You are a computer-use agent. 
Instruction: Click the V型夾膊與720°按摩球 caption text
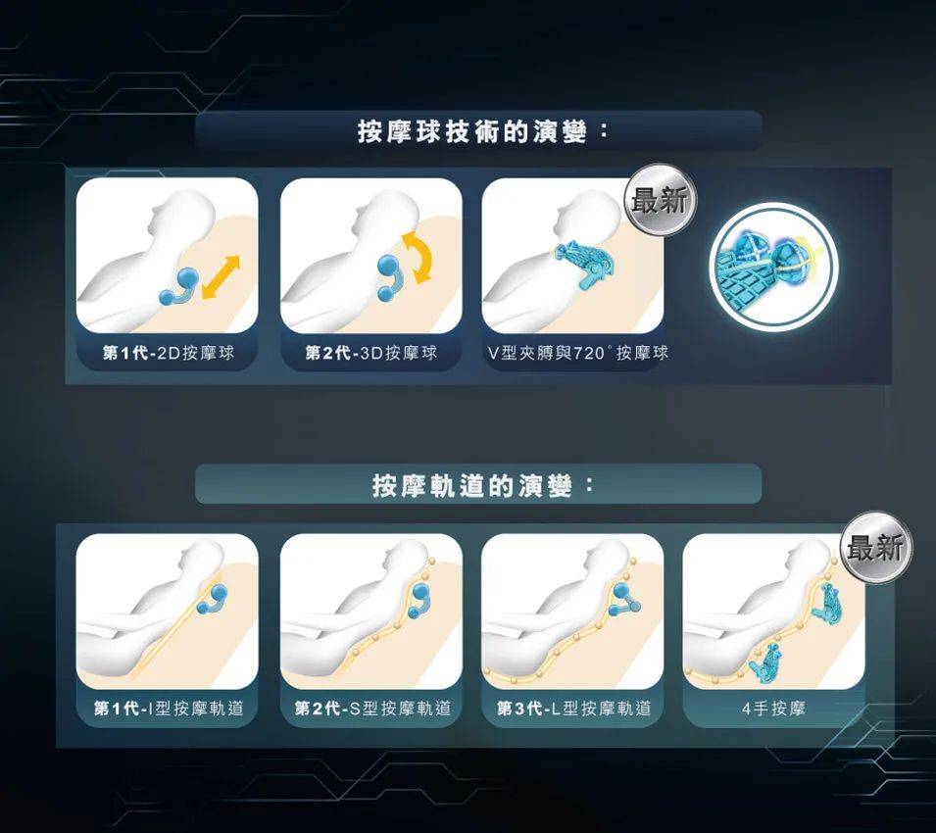click(x=578, y=353)
